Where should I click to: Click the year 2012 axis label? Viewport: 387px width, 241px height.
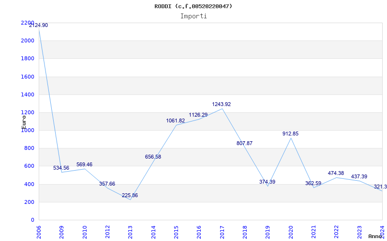point(107,232)
